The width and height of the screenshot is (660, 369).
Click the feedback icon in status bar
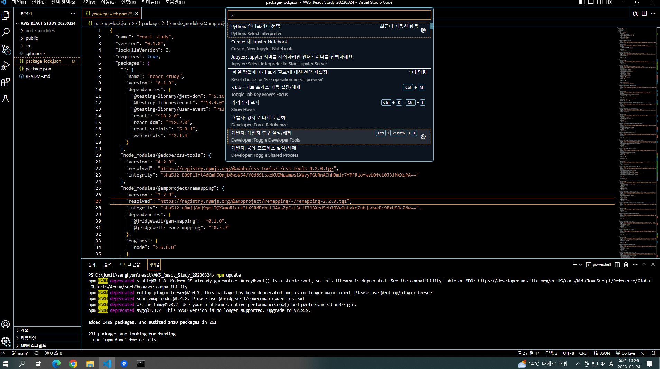pyautogui.click(x=643, y=353)
